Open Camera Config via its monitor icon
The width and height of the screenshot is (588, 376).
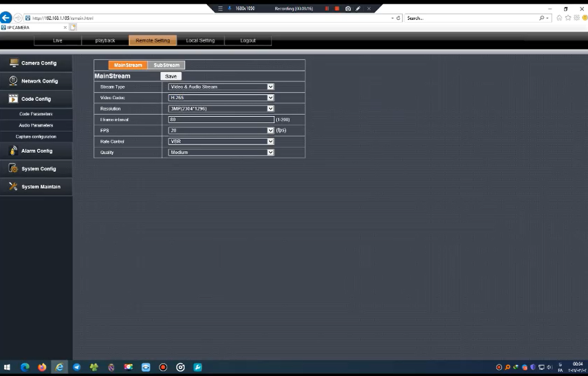click(13, 63)
